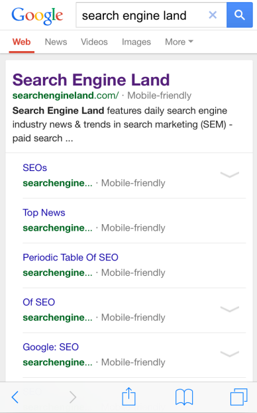The image size is (257, 413).
Task: Switch to the Videos tab
Action: (94, 42)
